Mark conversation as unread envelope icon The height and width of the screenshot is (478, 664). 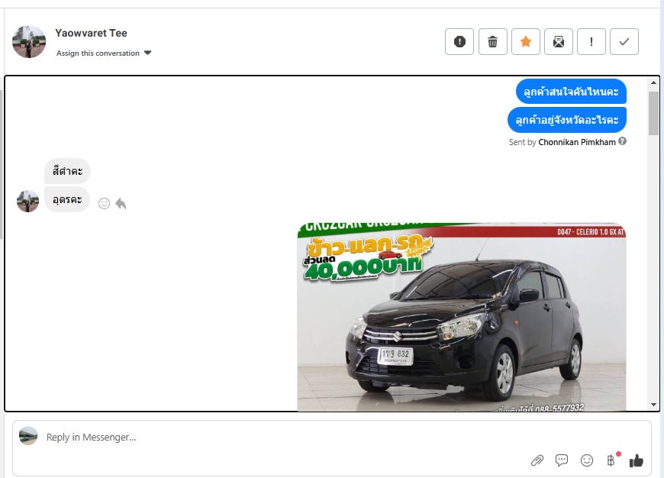(x=559, y=41)
